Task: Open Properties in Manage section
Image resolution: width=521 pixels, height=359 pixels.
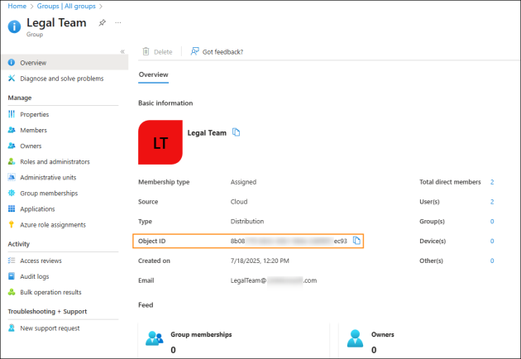Action: click(34, 114)
